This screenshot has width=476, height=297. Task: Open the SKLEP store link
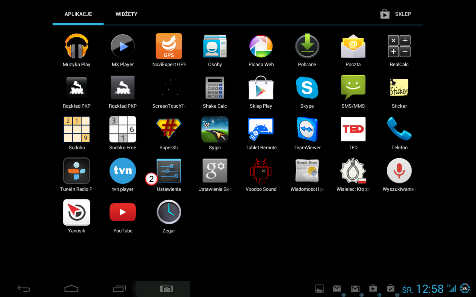(395, 14)
